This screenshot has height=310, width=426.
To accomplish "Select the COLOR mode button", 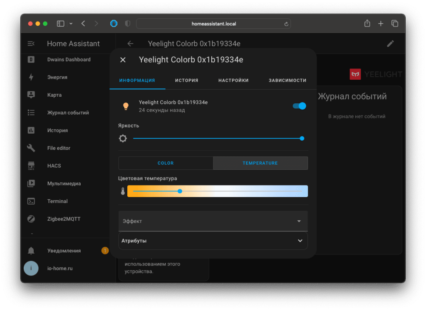I will coord(166,163).
